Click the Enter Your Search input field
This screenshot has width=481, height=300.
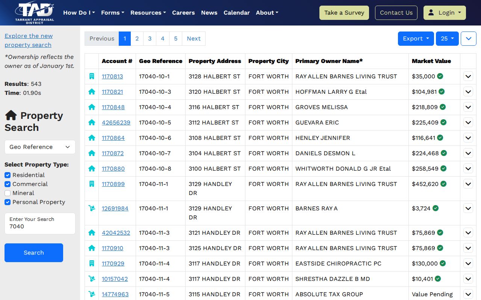[x=40, y=223]
